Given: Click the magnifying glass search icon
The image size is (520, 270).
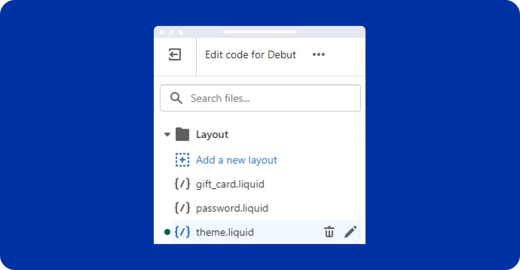Looking at the screenshot, I should (x=176, y=98).
